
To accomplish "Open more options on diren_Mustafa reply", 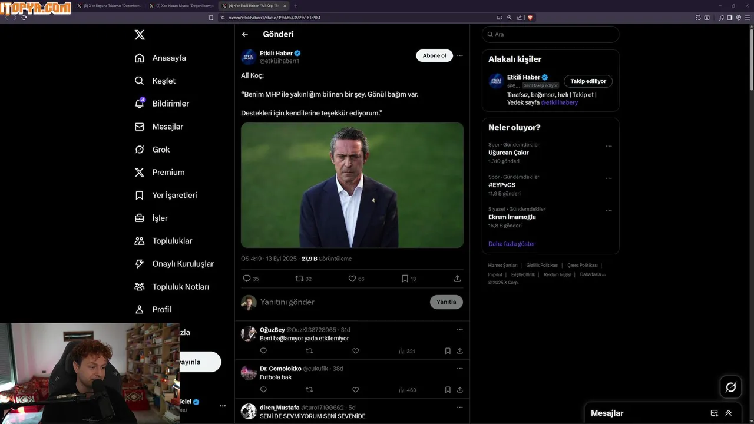I will point(460,407).
